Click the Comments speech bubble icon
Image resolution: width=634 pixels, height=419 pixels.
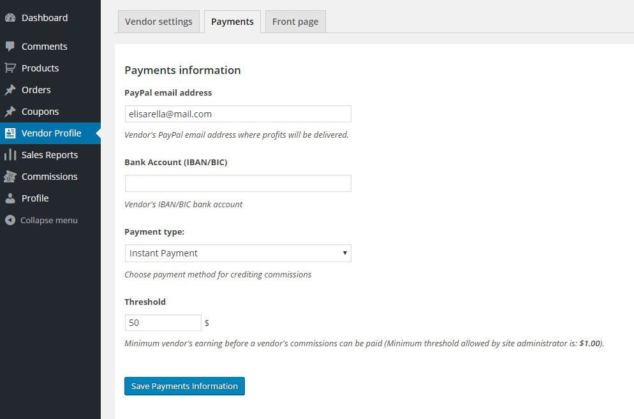pos(10,47)
